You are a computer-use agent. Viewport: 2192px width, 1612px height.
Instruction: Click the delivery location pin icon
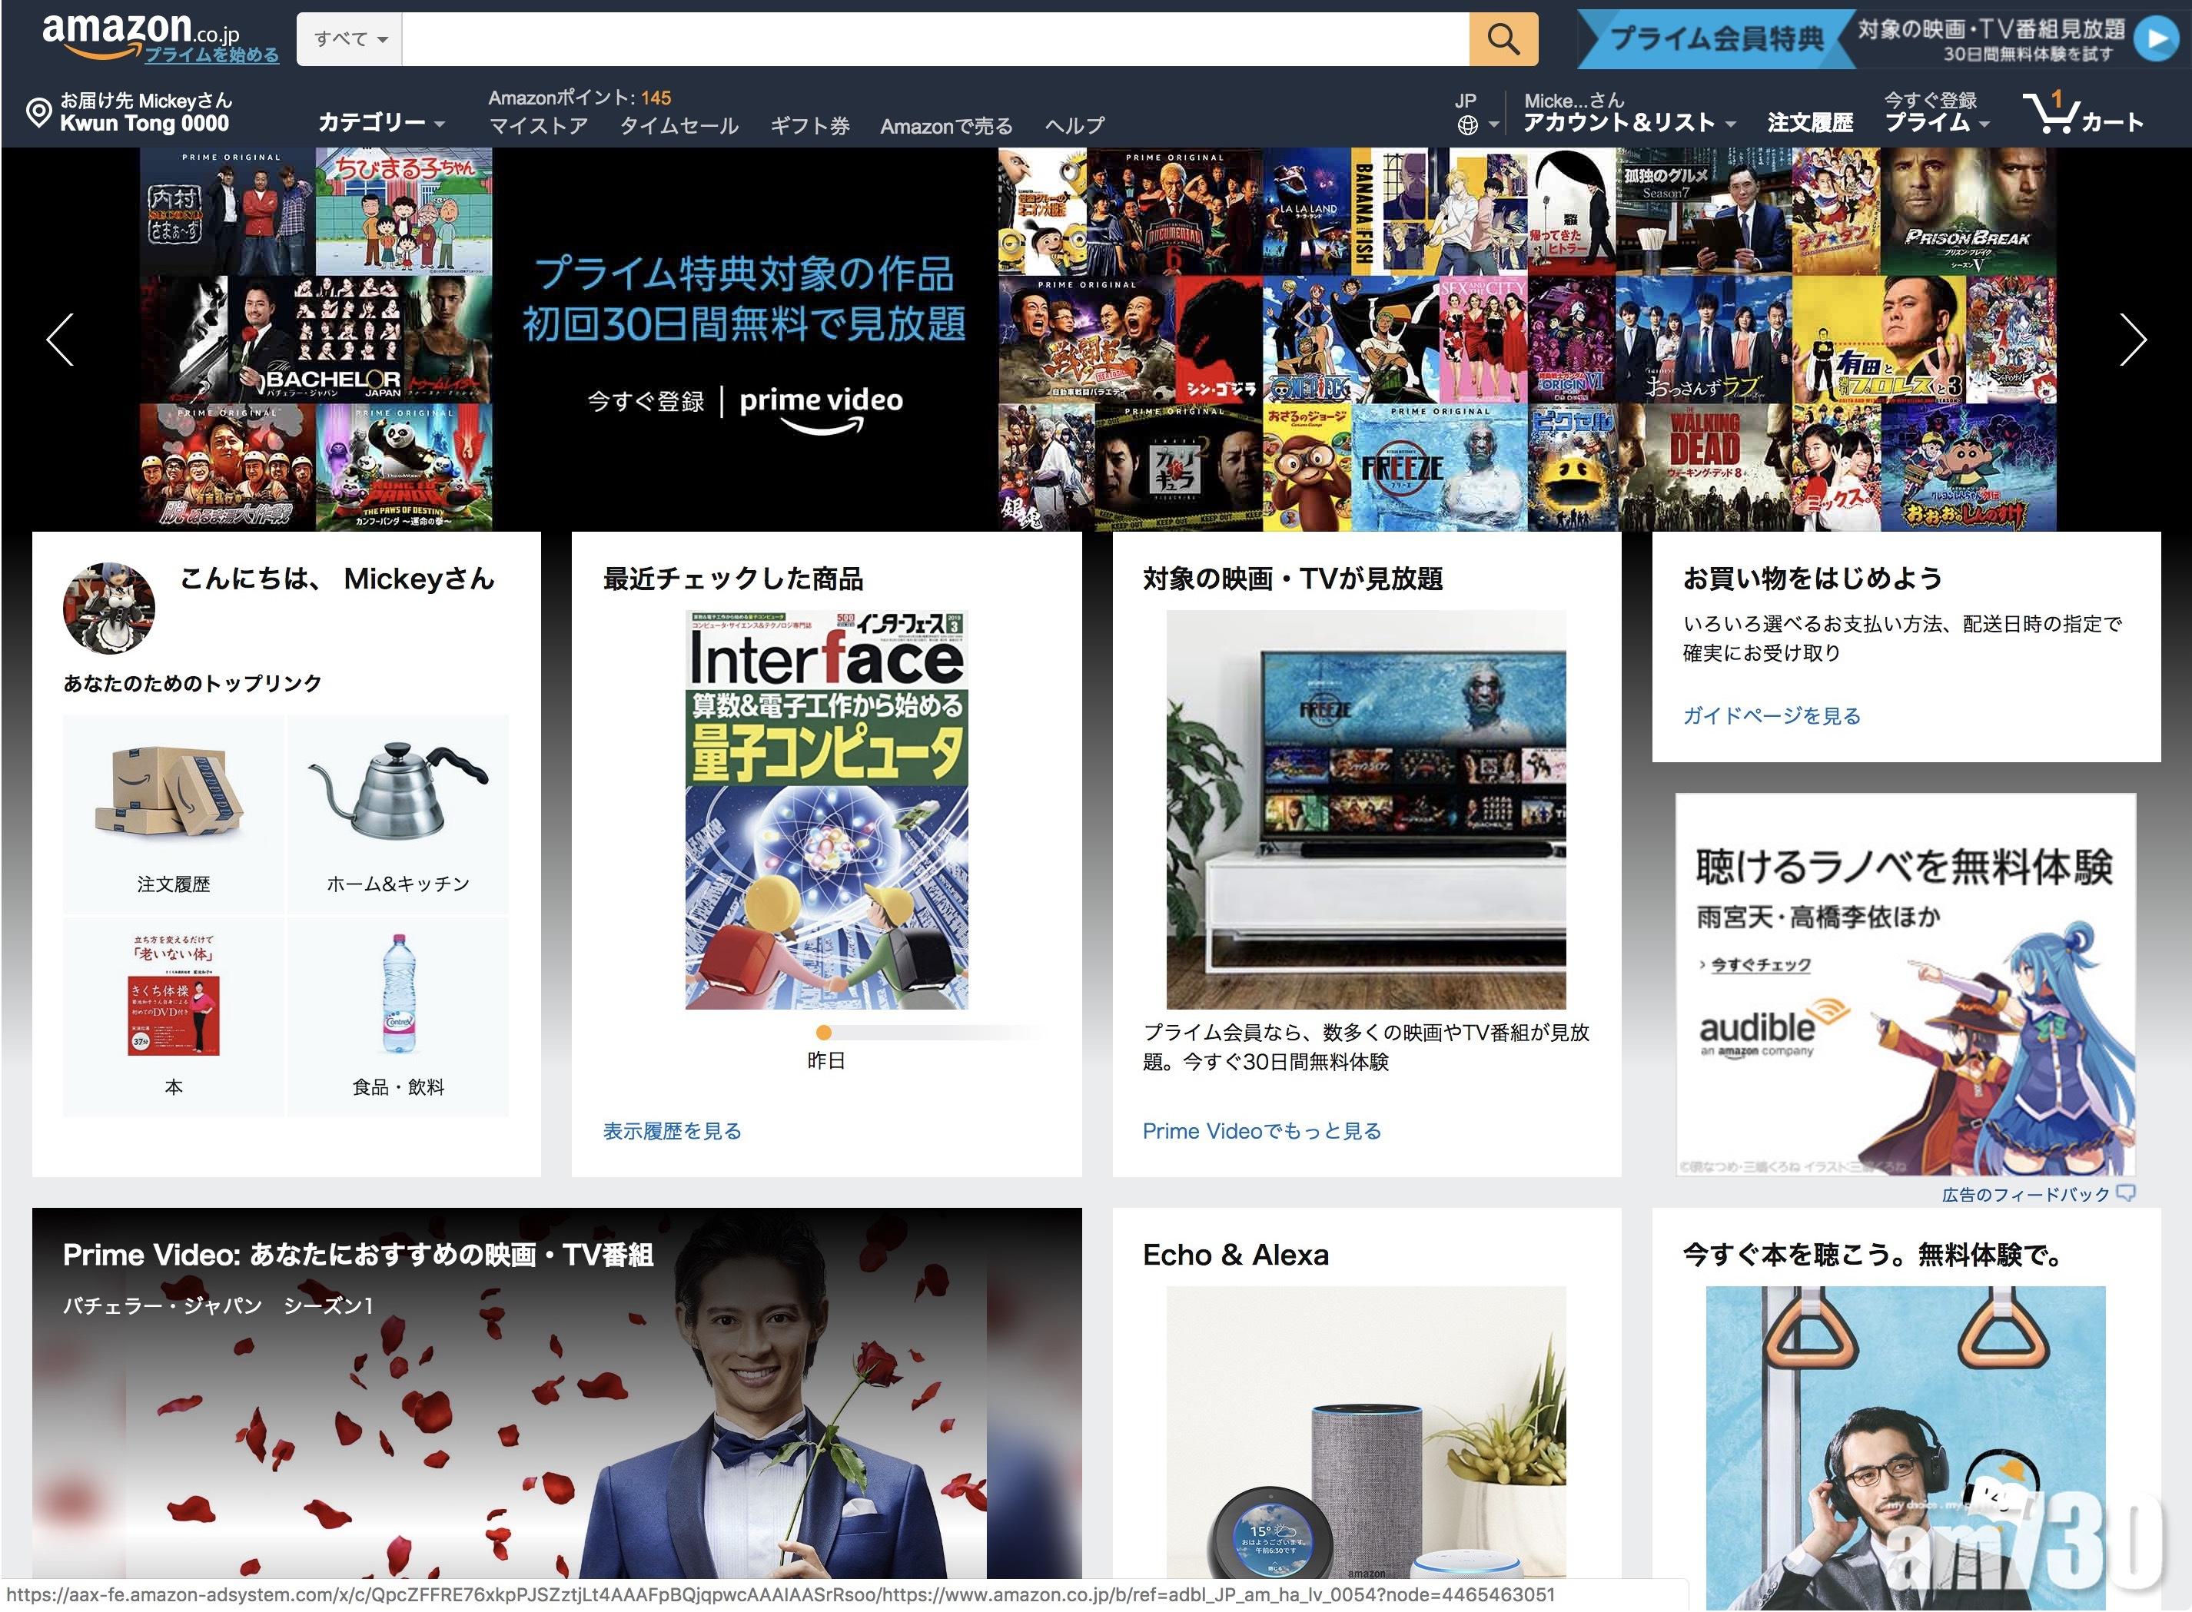(x=39, y=111)
